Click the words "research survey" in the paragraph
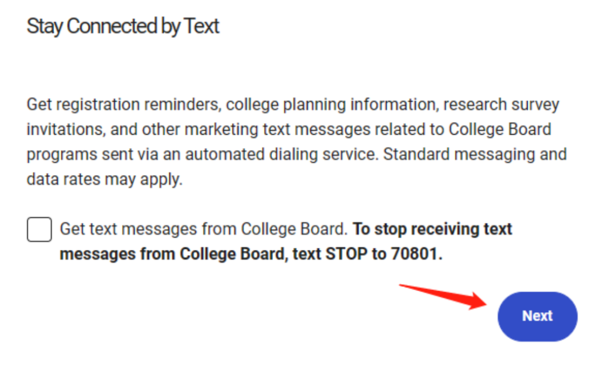616x379 pixels. point(501,105)
